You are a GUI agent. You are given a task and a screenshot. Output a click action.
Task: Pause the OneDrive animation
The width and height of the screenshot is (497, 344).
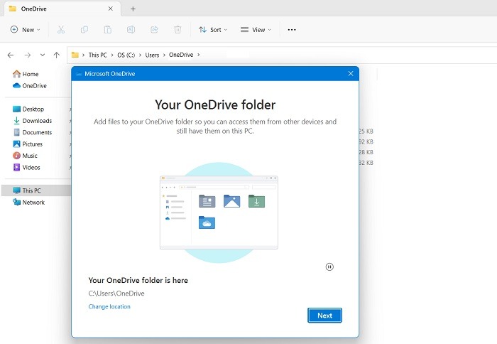point(329,267)
